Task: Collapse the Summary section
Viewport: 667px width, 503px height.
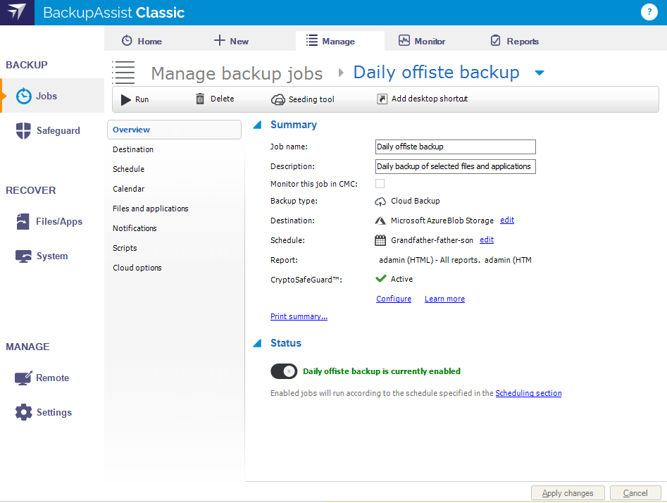Action: [257, 125]
